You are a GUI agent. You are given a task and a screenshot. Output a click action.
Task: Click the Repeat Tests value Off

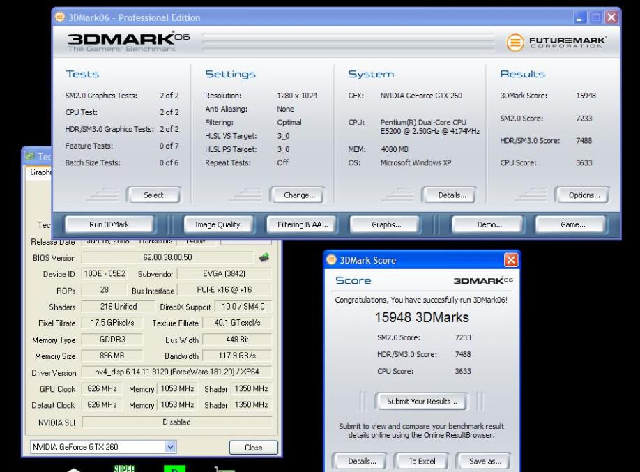(282, 162)
